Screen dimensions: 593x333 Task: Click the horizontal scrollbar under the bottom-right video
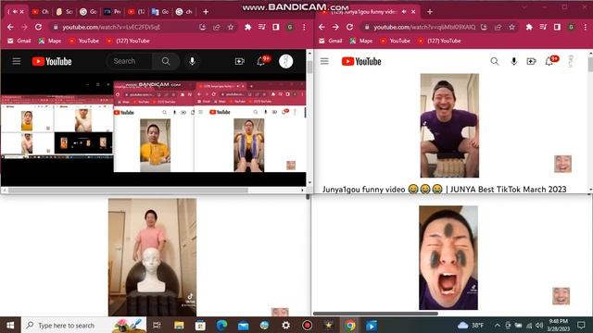pyautogui.click(x=375, y=314)
